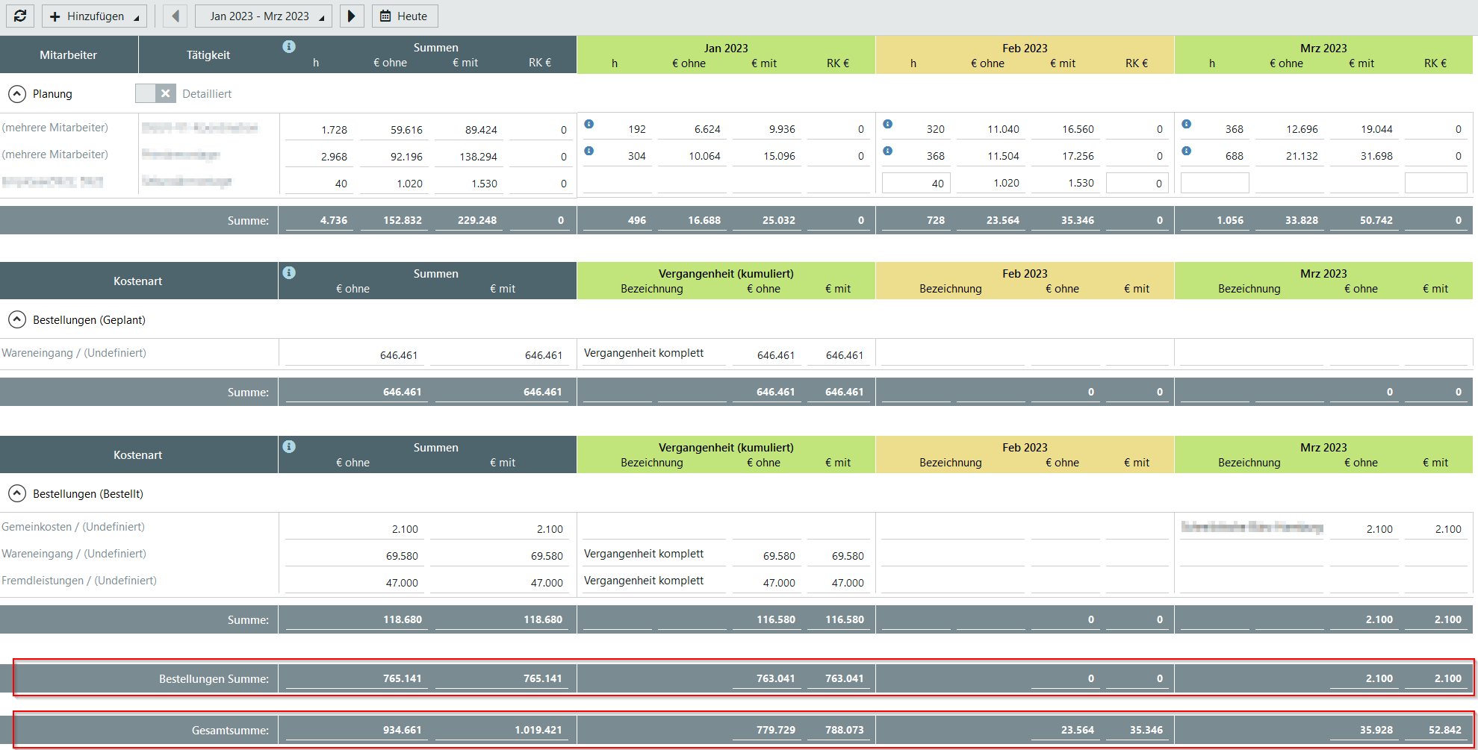Click info icon beside Mrz 2023 value 688
Image resolution: width=1478 pixels, height=750 pixels.
pos(1187,151)
